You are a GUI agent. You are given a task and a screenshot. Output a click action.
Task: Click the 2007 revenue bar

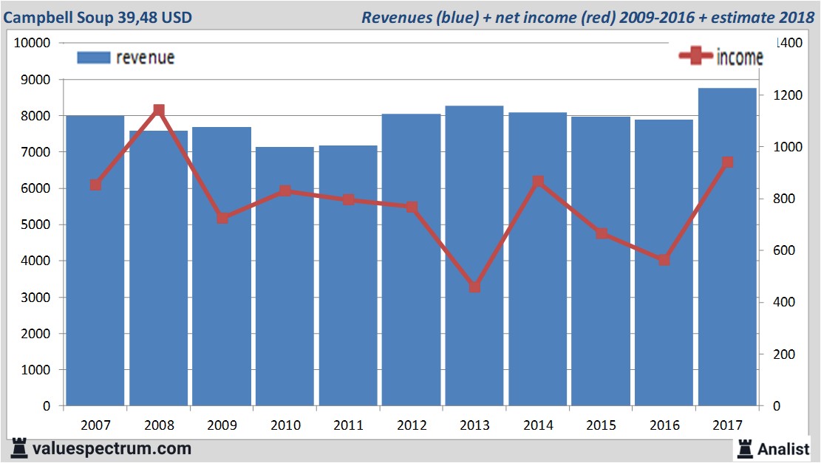tap(95, 261)
